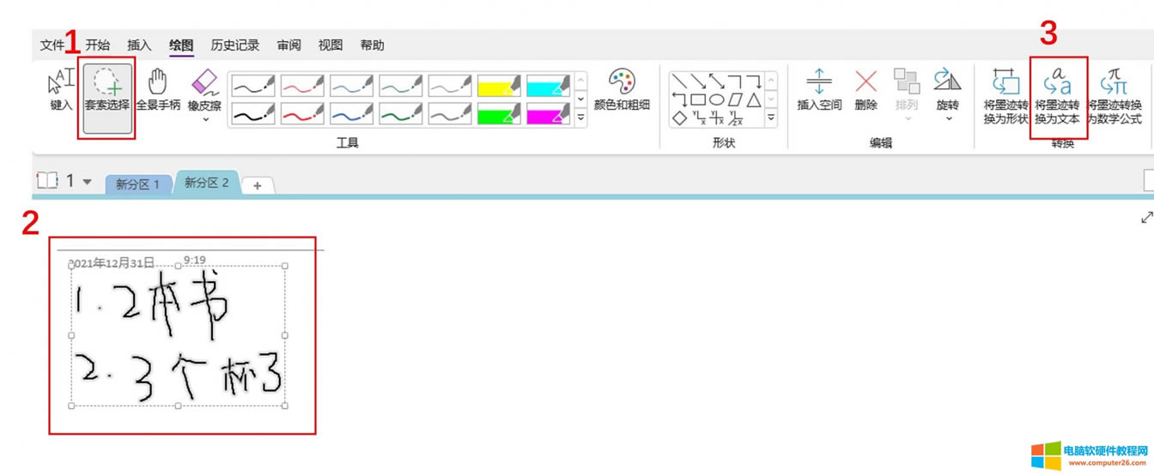1154x475 pixels.
Task: Click the 键入 type tool
Action: (60, 91)
